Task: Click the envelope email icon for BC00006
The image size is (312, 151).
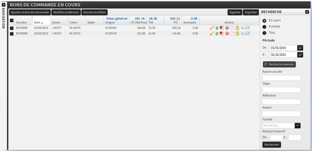Action: point(247,28)
